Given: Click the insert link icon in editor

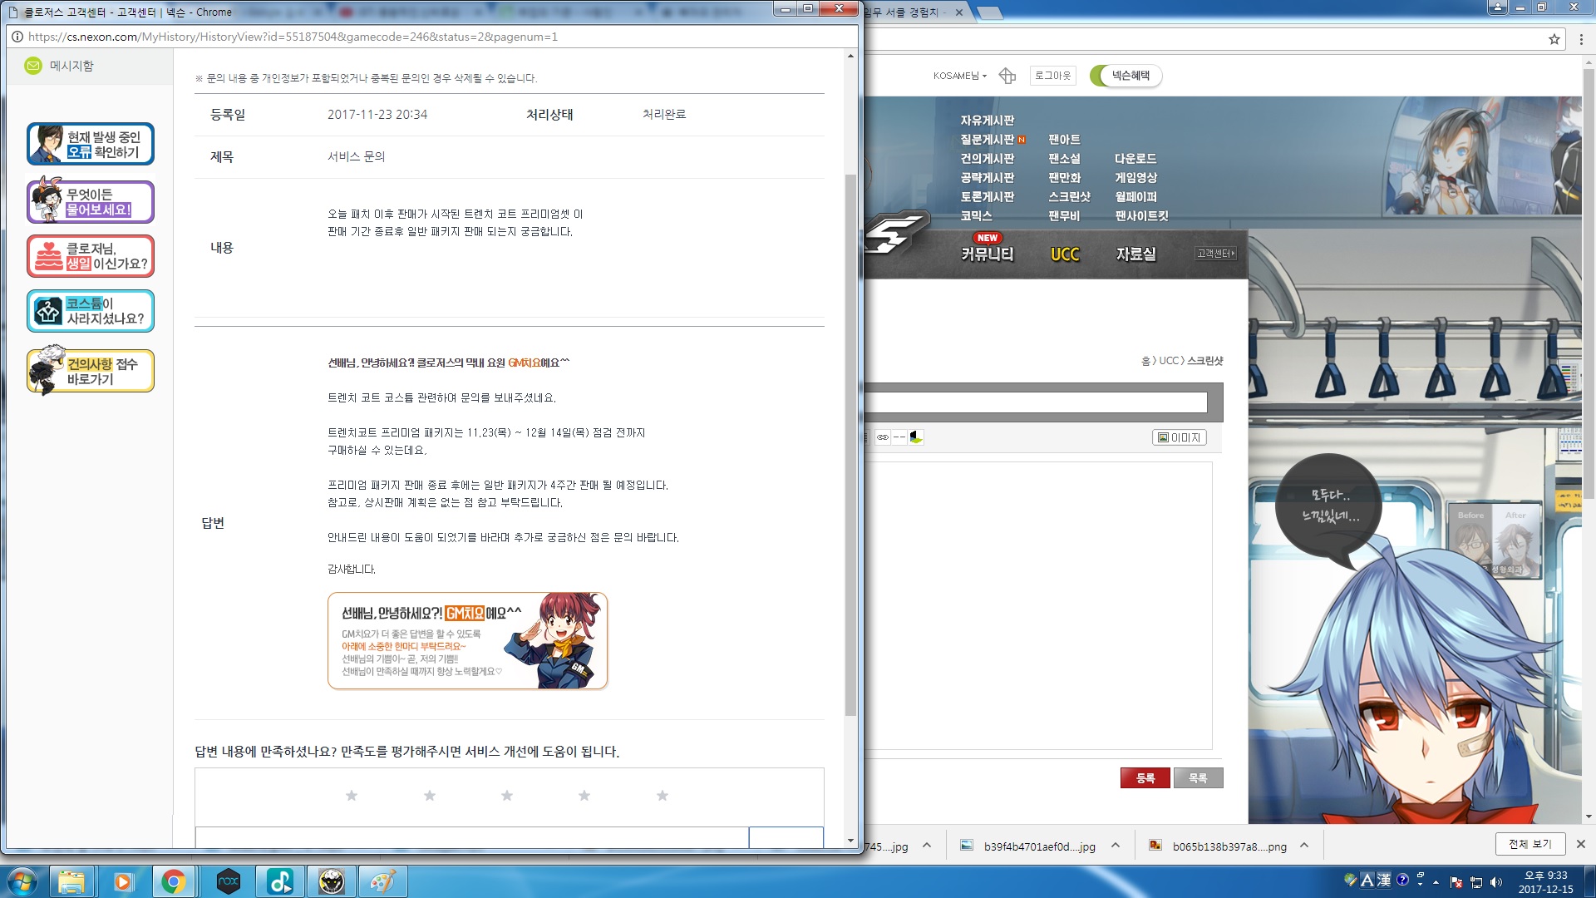Looking at the screenshot, I should [883, 437].
